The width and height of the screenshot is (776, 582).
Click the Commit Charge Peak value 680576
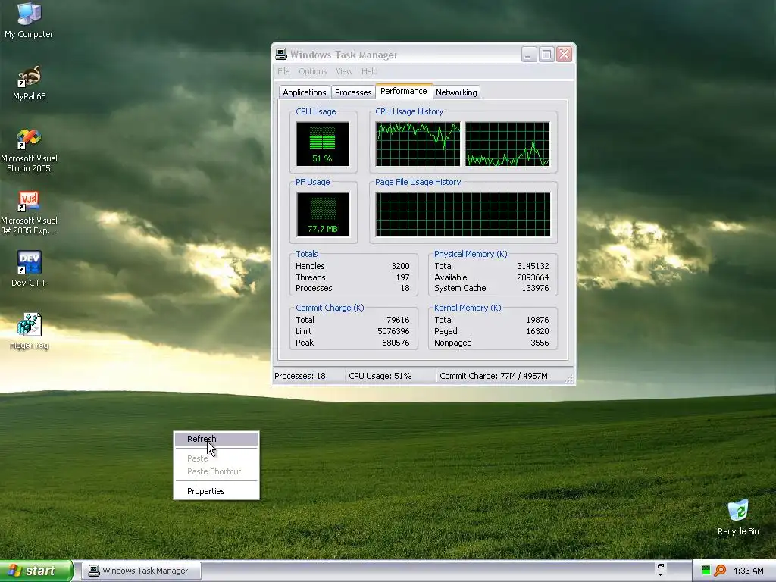click(x=396, y=343)
